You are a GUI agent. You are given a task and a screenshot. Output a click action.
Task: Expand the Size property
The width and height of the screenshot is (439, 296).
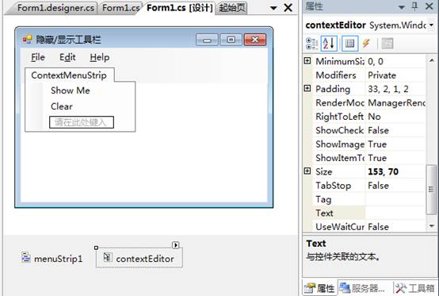pos(307,171)
